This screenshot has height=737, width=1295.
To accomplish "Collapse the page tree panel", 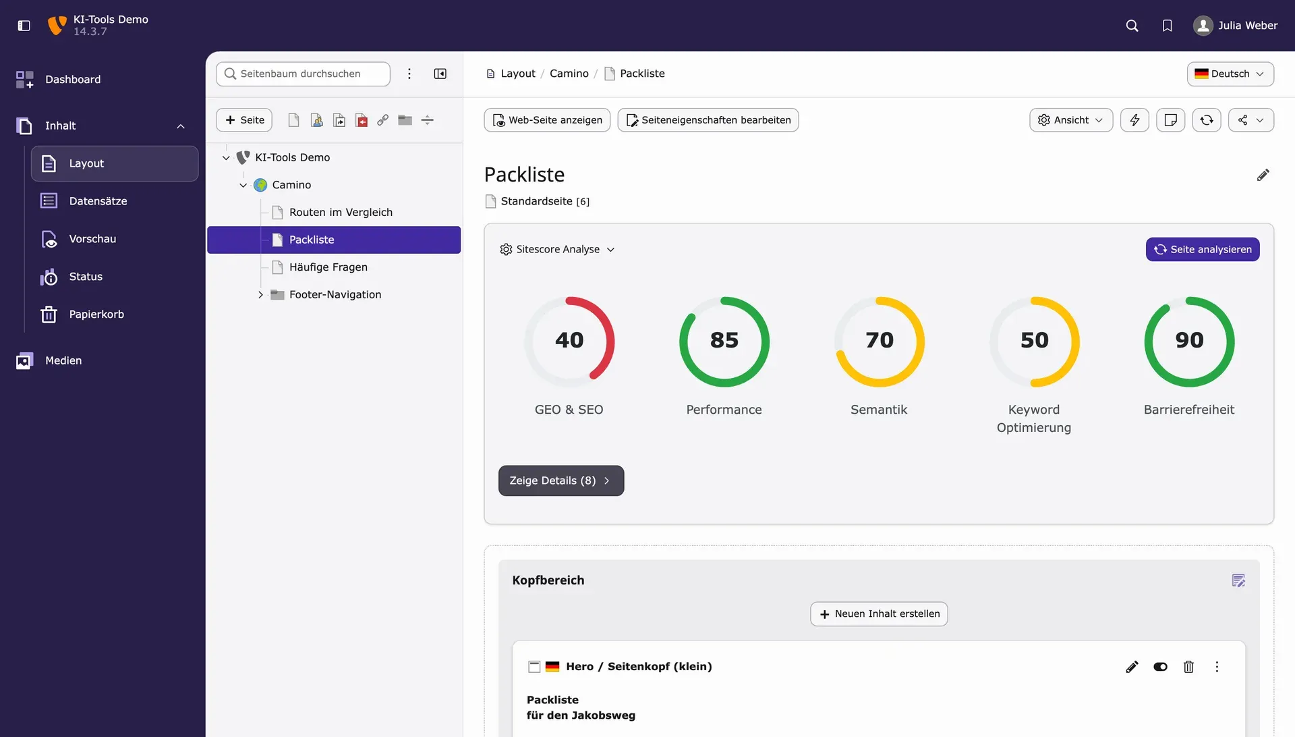I will tap(440, 74).
